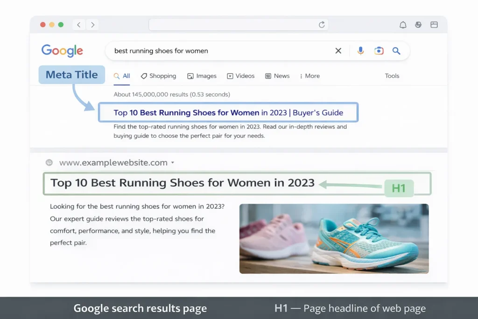
Task: Click the browser tab overview icon
Action: [434, 25]
